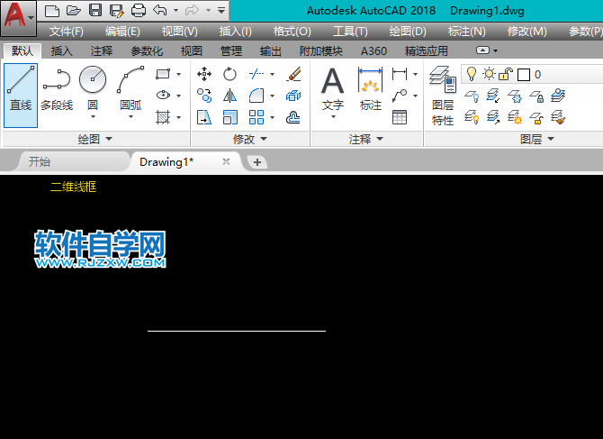
Task: Click the 二维线框 visual style label
Action: [74, 187]
